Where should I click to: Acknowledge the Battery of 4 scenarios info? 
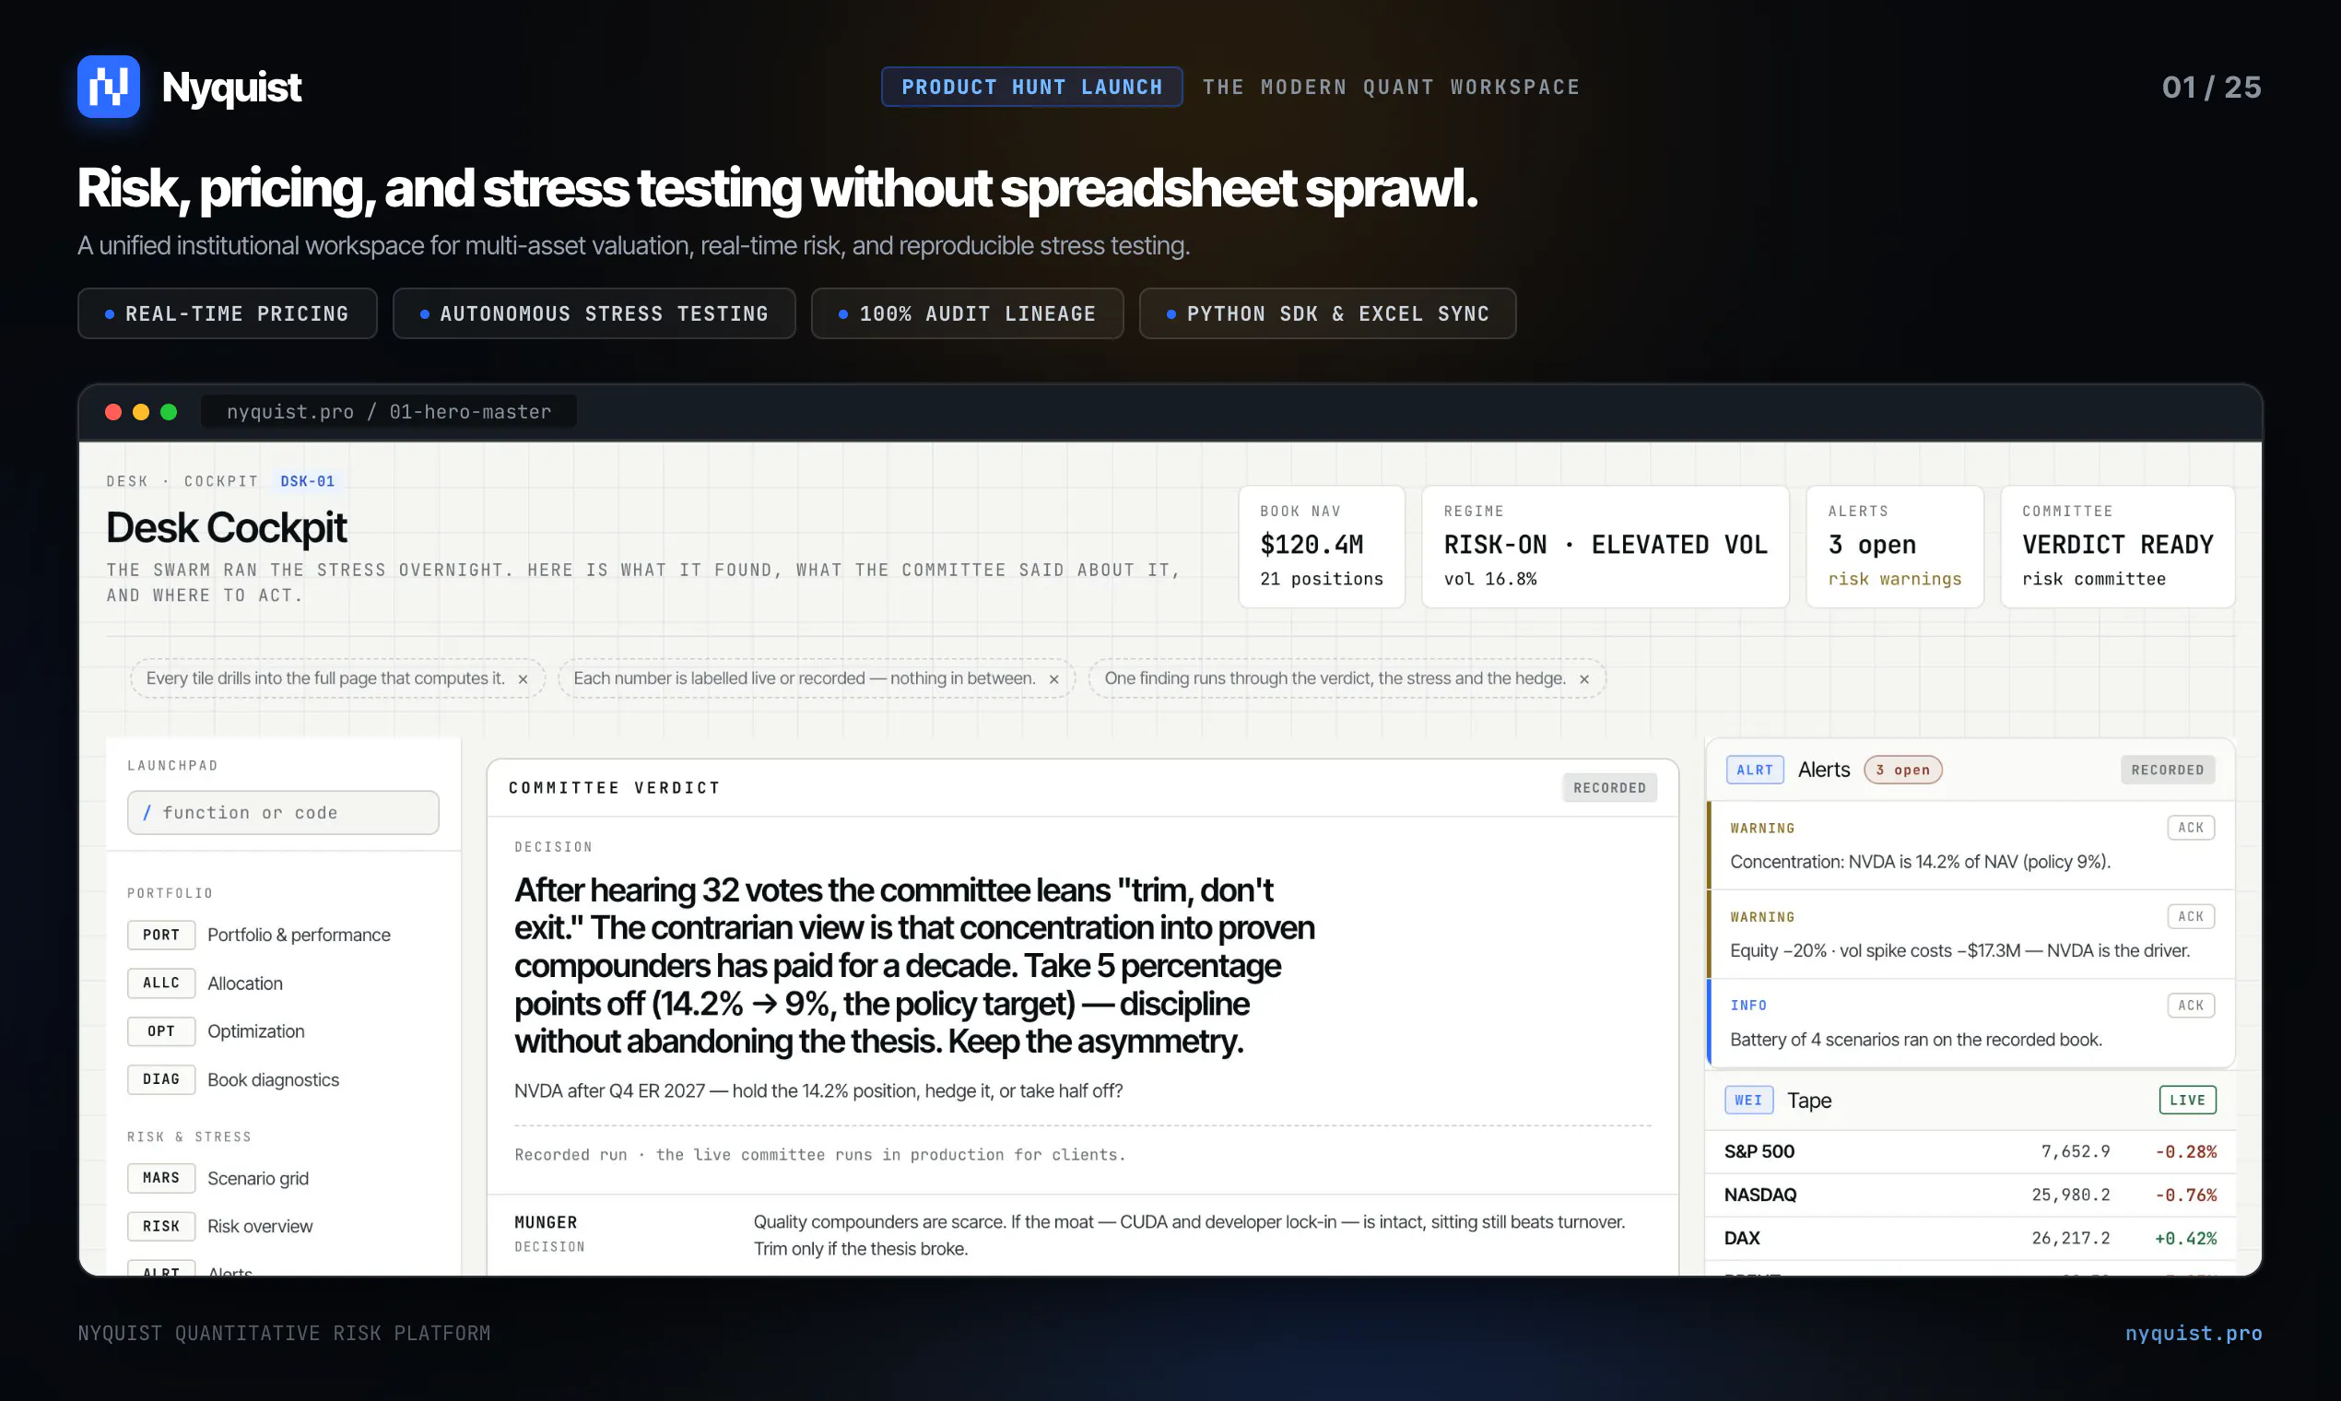click(2190, 1006)
